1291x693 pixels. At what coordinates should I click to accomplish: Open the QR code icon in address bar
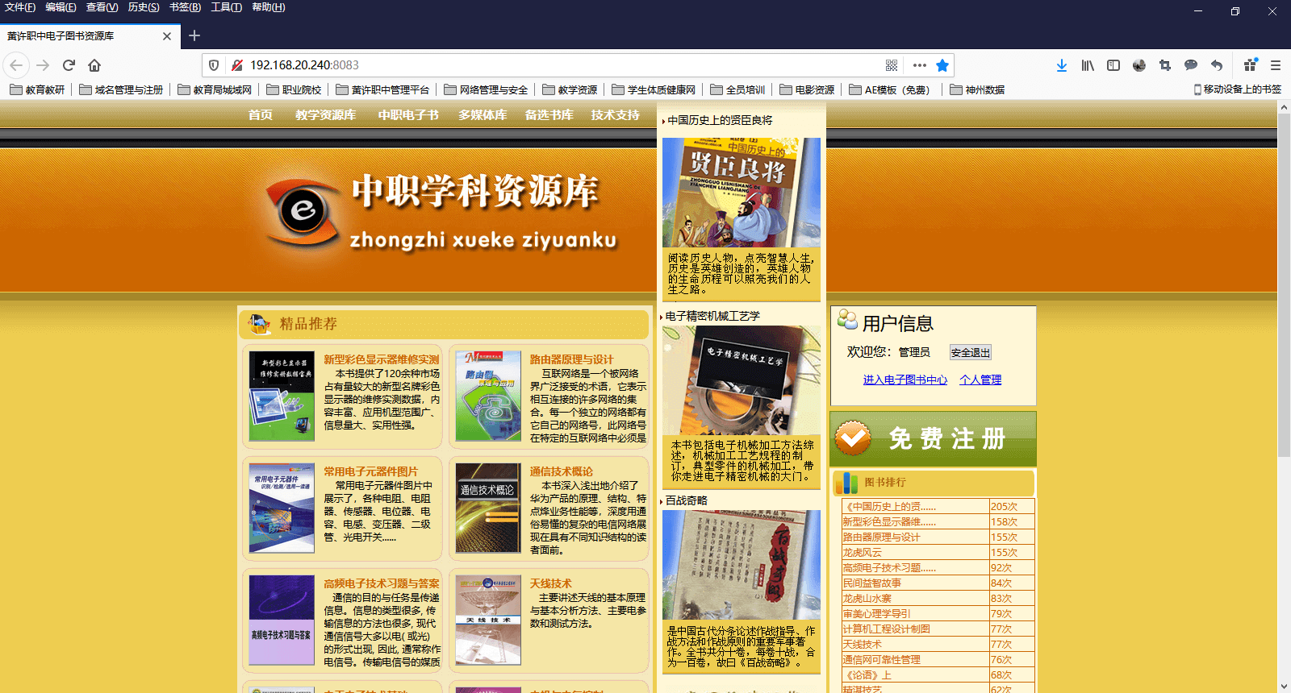click(x=892, y=65)
